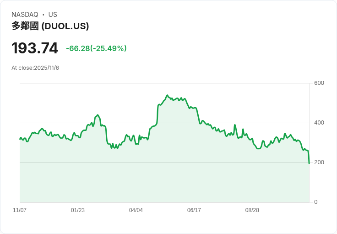This screenshot has width=337, height=234.
Task: Click the 0 y-axis price label
Action: 316,202
